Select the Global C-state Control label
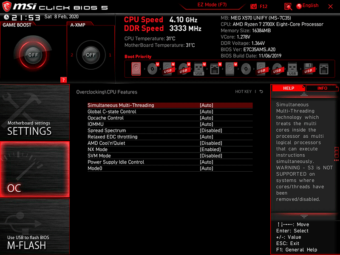 point(112,111)
